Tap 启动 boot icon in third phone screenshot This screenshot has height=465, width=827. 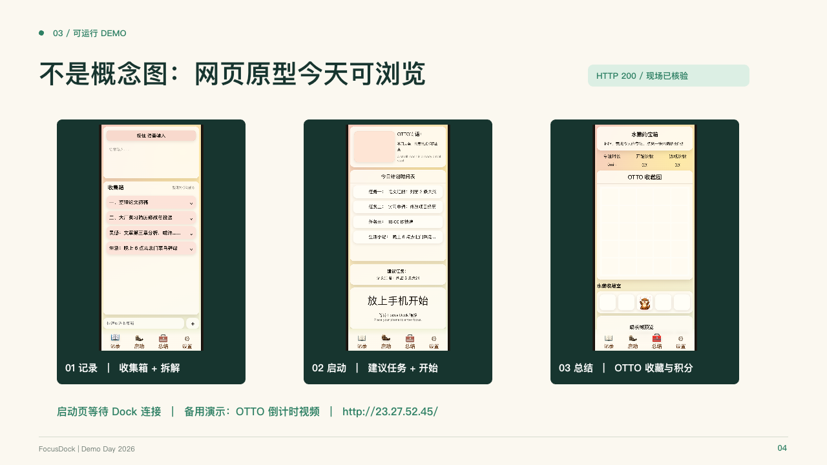tap(633, 338)
